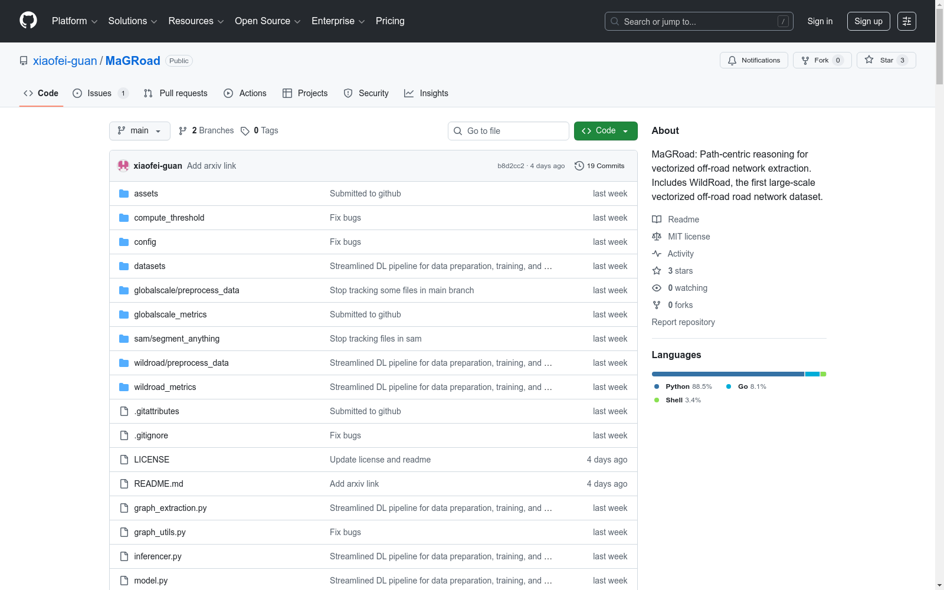Expand the Enterprise menu
This screenshot has height=590, width=944.
338,21
